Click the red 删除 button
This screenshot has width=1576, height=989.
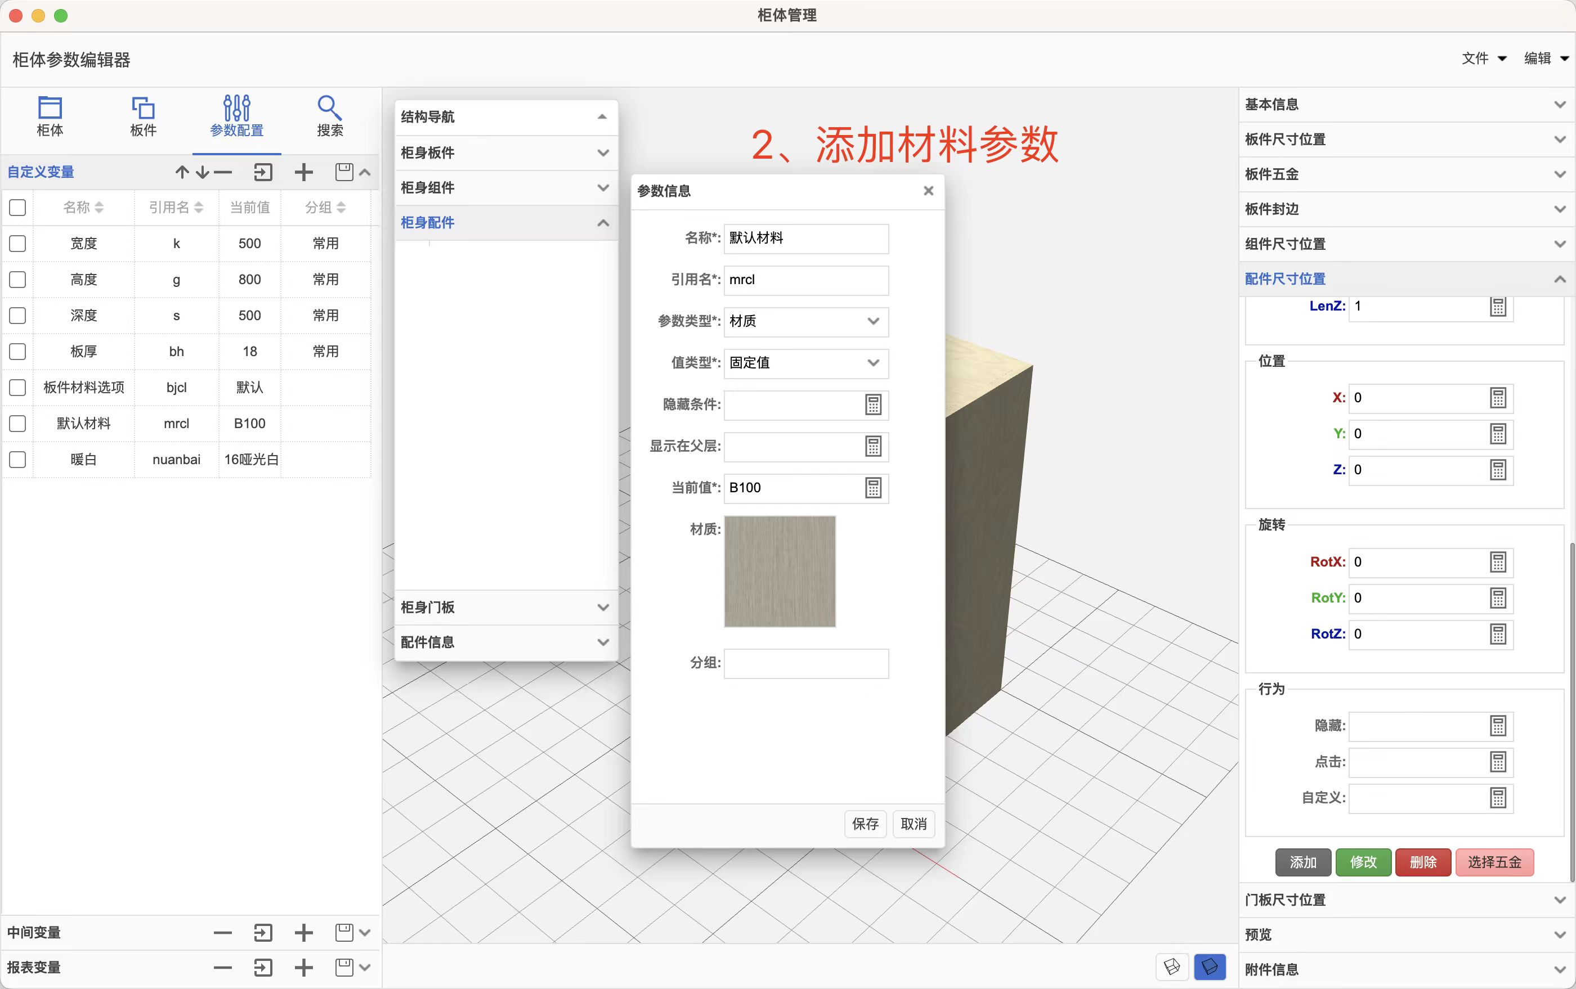coord(1423,862)
